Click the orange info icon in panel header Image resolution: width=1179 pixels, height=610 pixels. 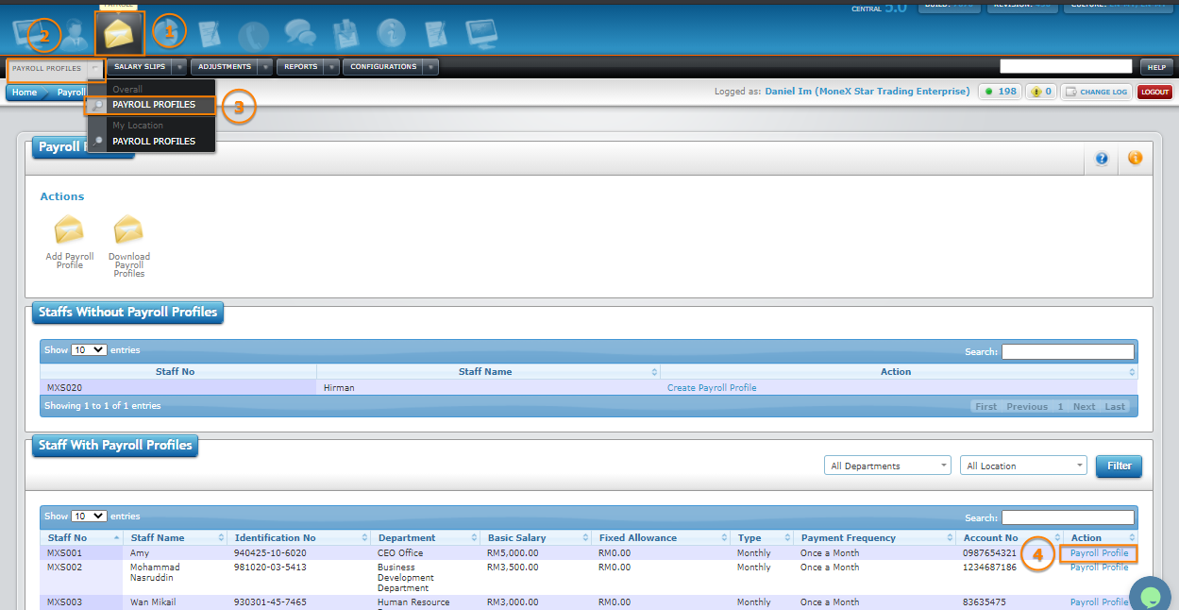pos(1135,159)
